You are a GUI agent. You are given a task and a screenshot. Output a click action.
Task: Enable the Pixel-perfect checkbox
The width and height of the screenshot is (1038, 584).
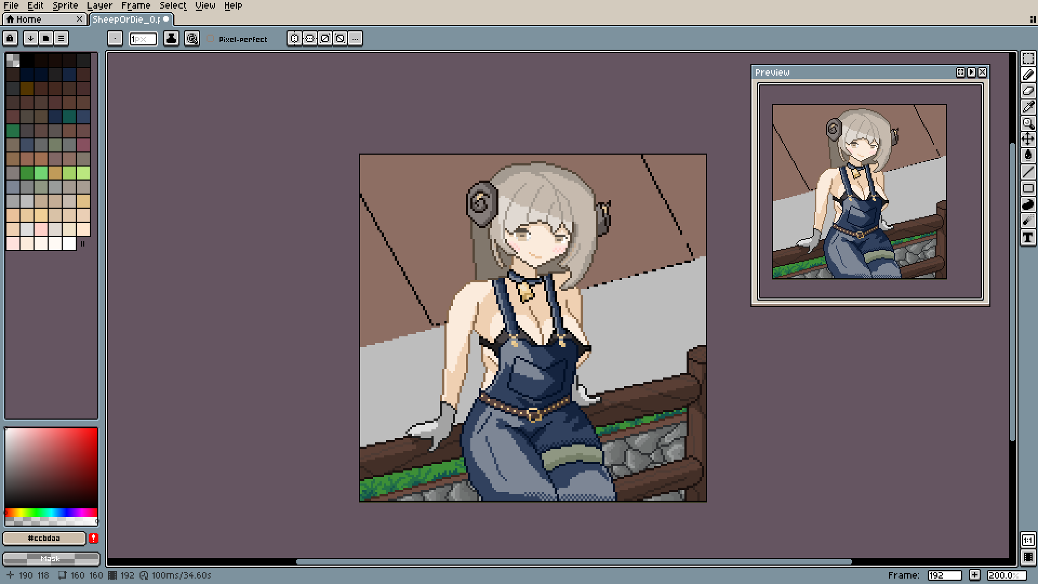tap(211, 39)
